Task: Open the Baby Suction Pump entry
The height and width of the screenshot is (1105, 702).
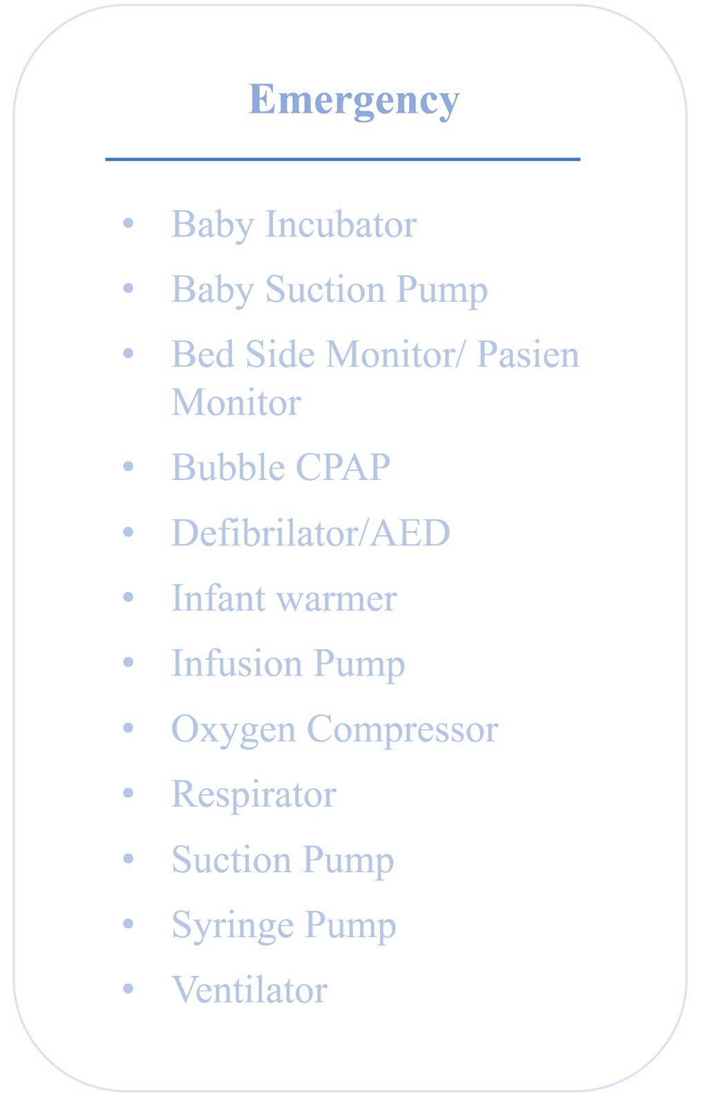Action: tap(330, 290)
